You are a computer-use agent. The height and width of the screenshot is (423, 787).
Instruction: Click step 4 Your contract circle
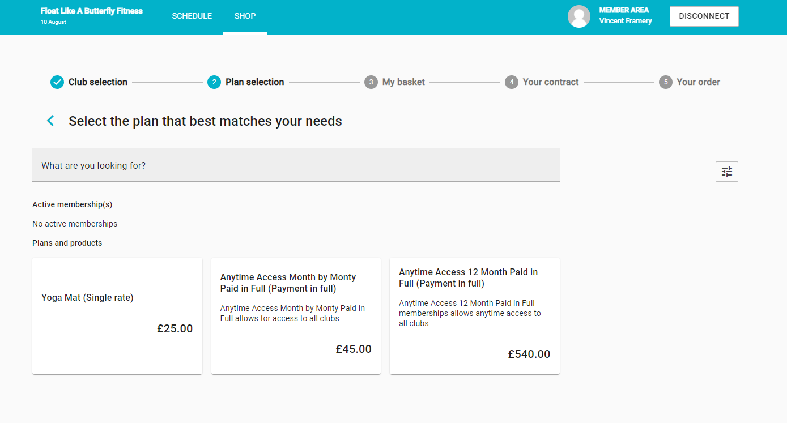point(511,82)
